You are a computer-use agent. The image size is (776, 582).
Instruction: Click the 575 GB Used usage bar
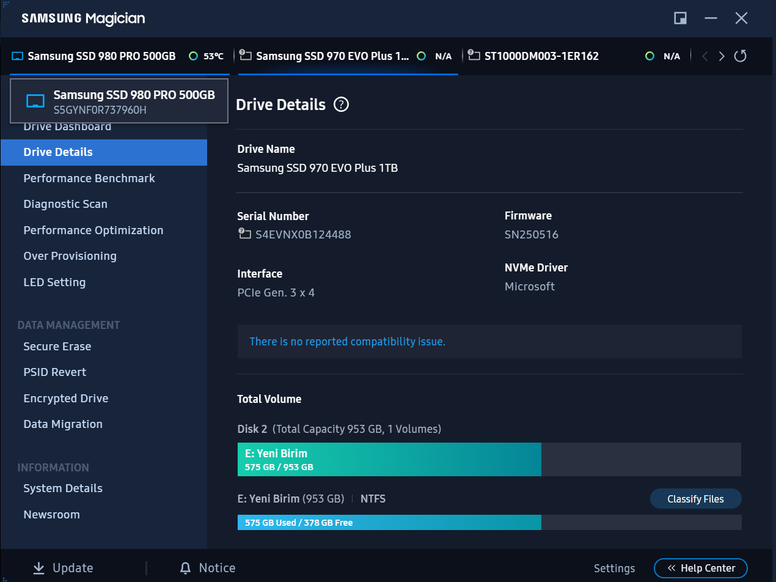pos(489,523)
